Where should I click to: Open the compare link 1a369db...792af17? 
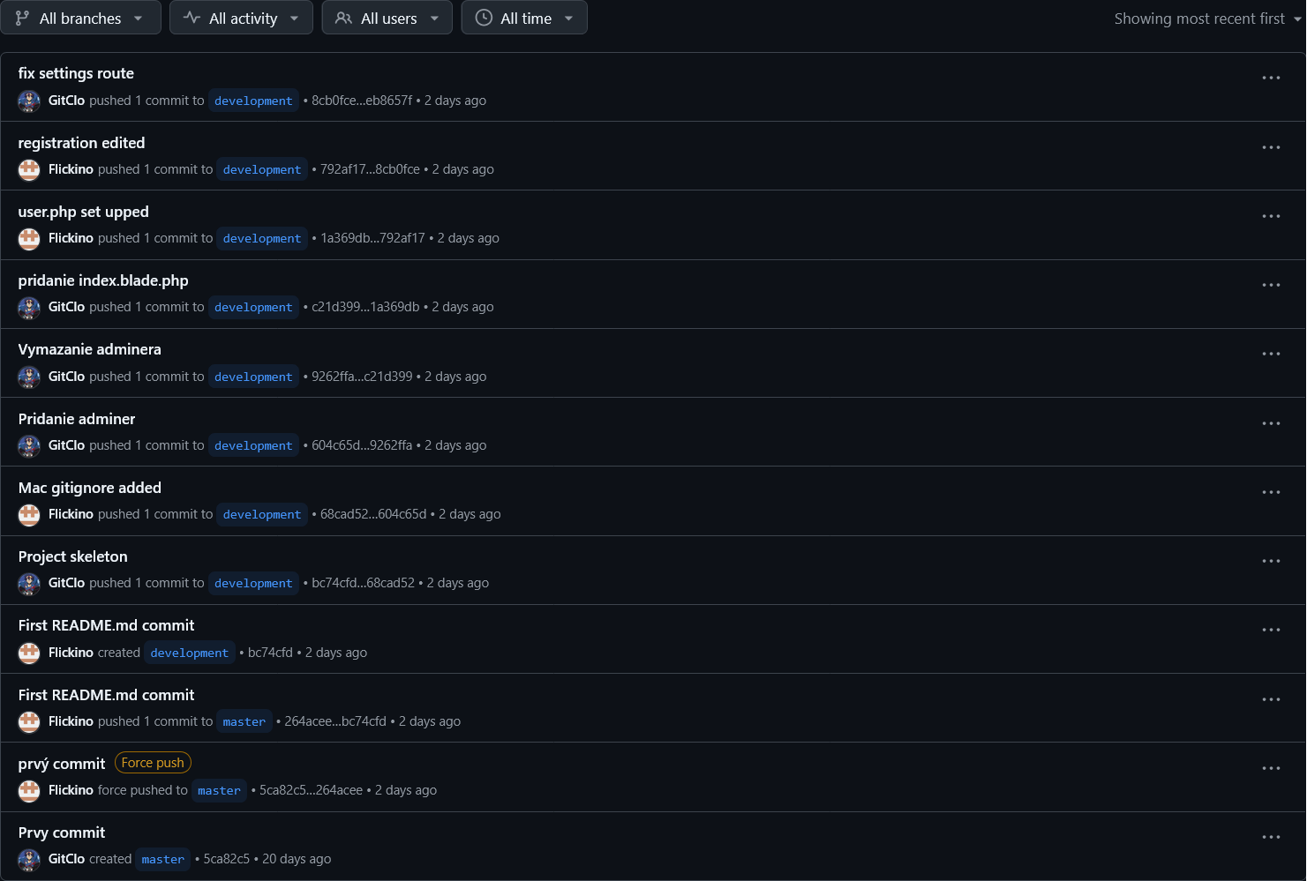372,238
